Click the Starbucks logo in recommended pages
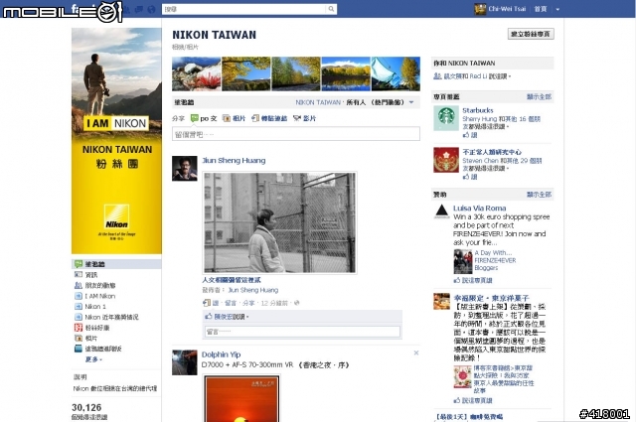Screen dimensions: 636x422 (446, 118)
